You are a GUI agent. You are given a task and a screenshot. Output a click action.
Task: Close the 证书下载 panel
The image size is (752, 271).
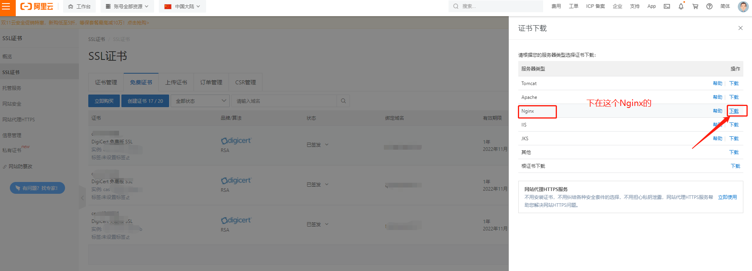pos(741,28)
